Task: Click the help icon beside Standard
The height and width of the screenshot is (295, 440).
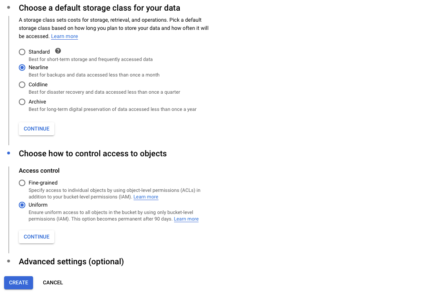Action: pyautogui.click(x=58, y=51)
